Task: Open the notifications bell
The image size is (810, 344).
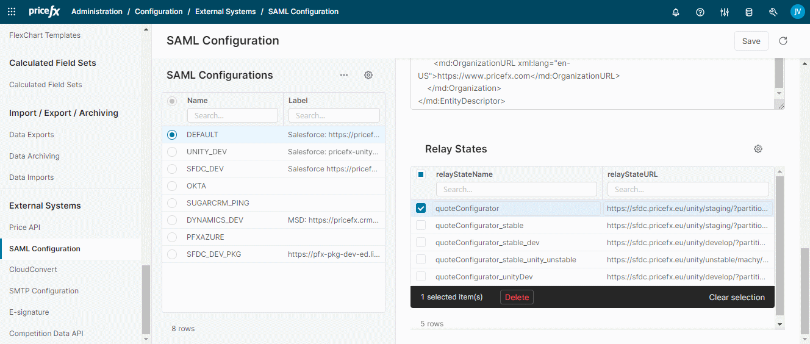Action: tap(676, 12)
